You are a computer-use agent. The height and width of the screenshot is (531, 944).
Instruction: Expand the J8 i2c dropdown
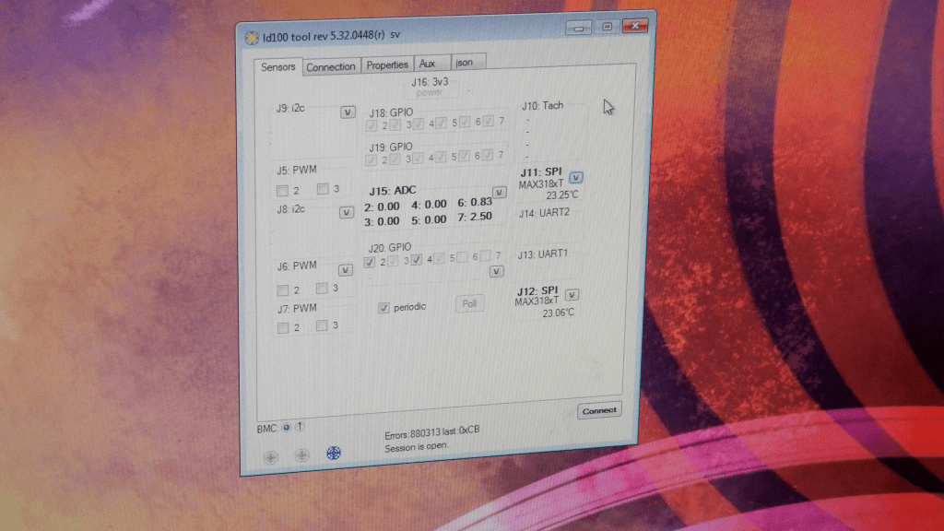click(x=346, y=212)
